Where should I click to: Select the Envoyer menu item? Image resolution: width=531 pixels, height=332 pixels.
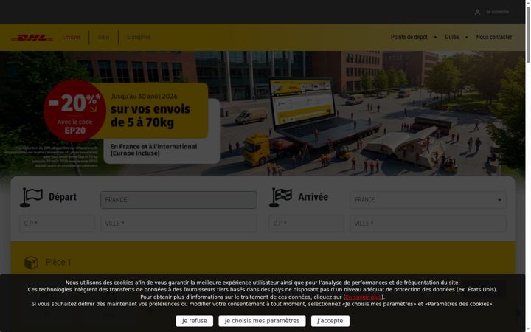click(x=71, y=38)
